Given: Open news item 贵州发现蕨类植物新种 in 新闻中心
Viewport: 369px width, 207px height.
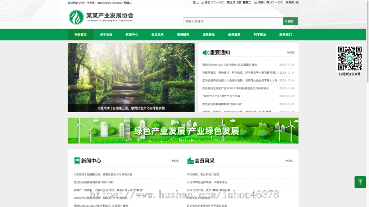Looking at the screenshot, I should tap(93, 182).
